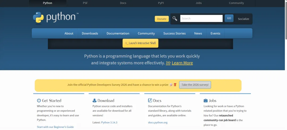Open the Python tab in top bar
Image resolution: width=287 pixels, height=130 pixels.
48,3
